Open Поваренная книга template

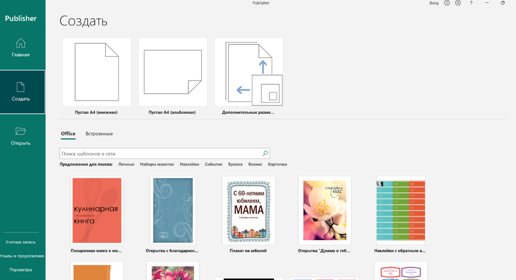point(97,211)
